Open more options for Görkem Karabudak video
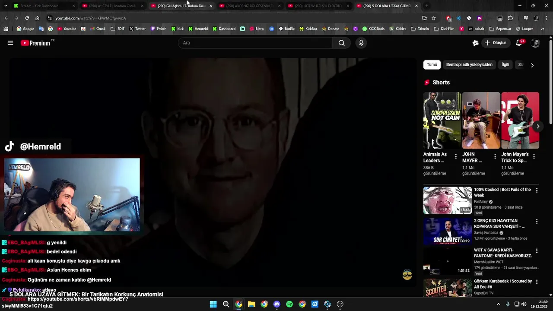Image resolution: width=553 pixels, height=311 pixels. click(537, 282)
